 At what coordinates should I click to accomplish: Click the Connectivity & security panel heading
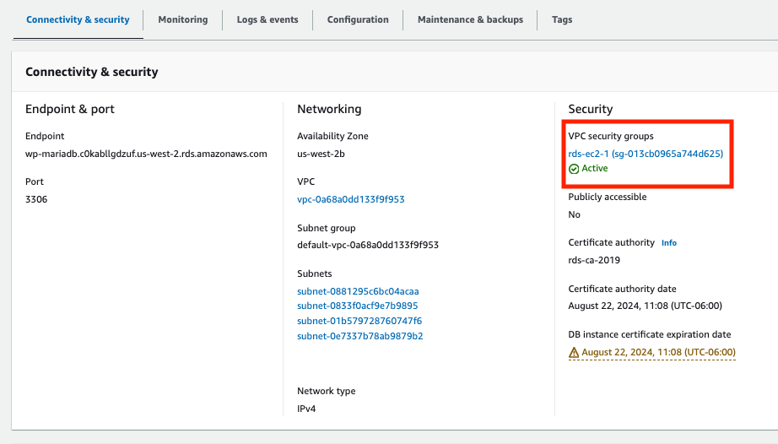click(92, 72)
